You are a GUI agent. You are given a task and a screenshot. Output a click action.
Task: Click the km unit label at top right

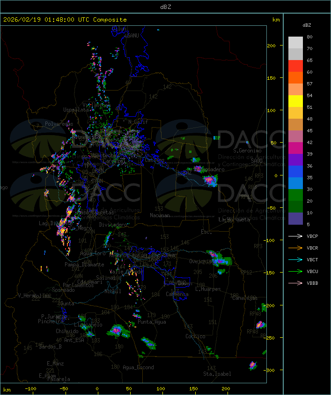pyautogui.click(x=276, y=20)
